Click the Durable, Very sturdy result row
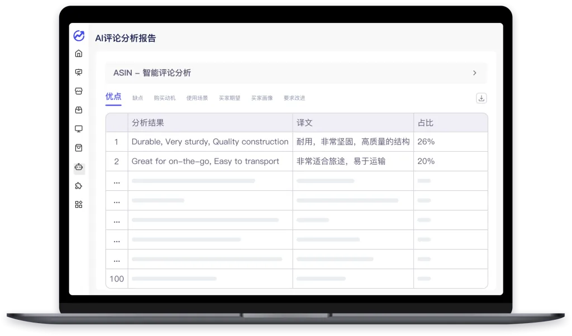Viewport: 572px width, 336px height. (x=297, y=142)
